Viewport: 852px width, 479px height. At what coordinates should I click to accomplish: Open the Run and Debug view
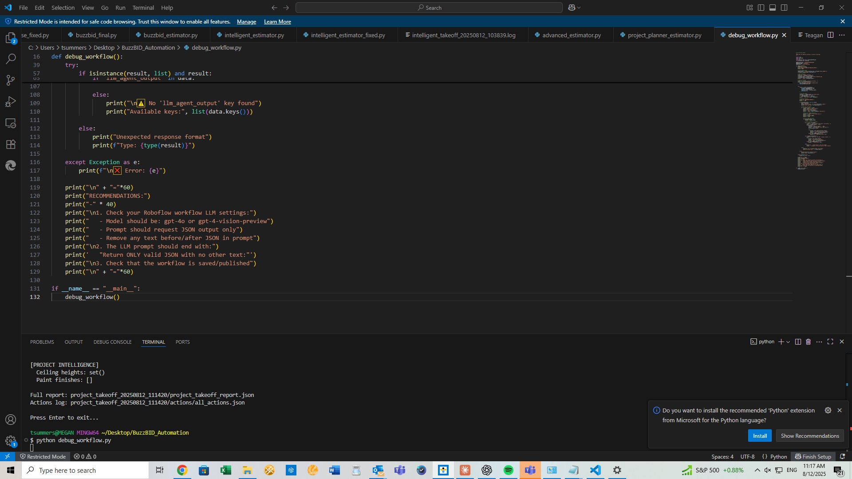11,102
